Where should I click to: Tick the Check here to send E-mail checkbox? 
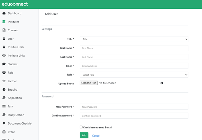pos(81,127)
